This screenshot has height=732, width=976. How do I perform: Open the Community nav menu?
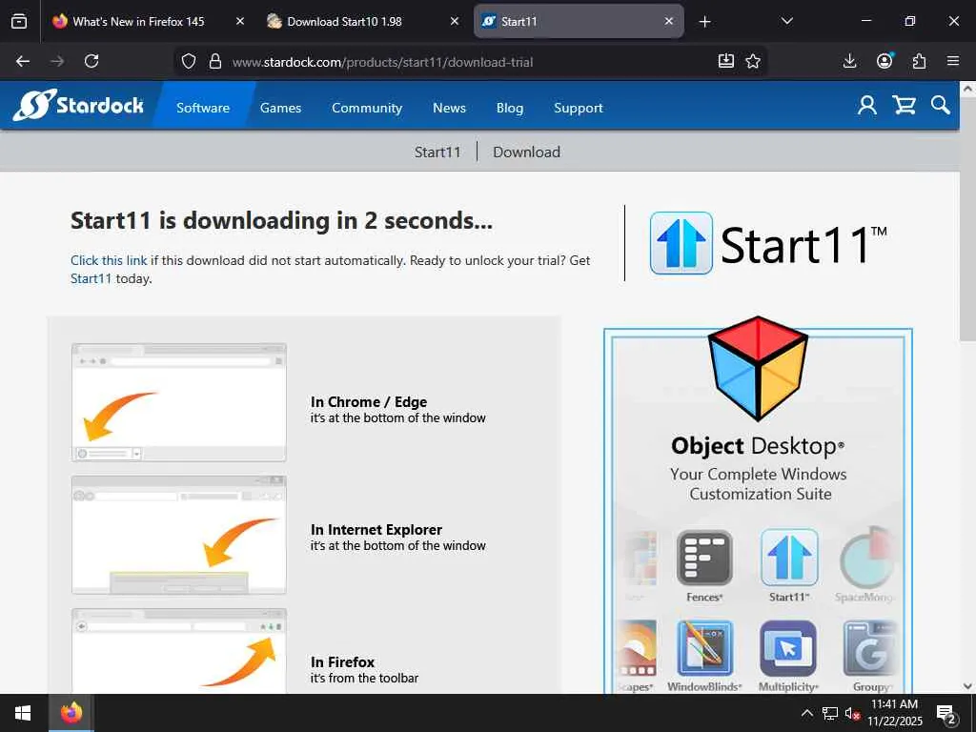tap(367, 108)
